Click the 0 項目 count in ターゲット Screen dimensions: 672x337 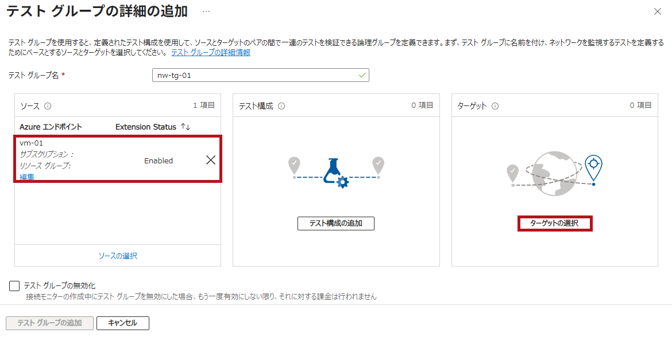(x=641, y=105)
